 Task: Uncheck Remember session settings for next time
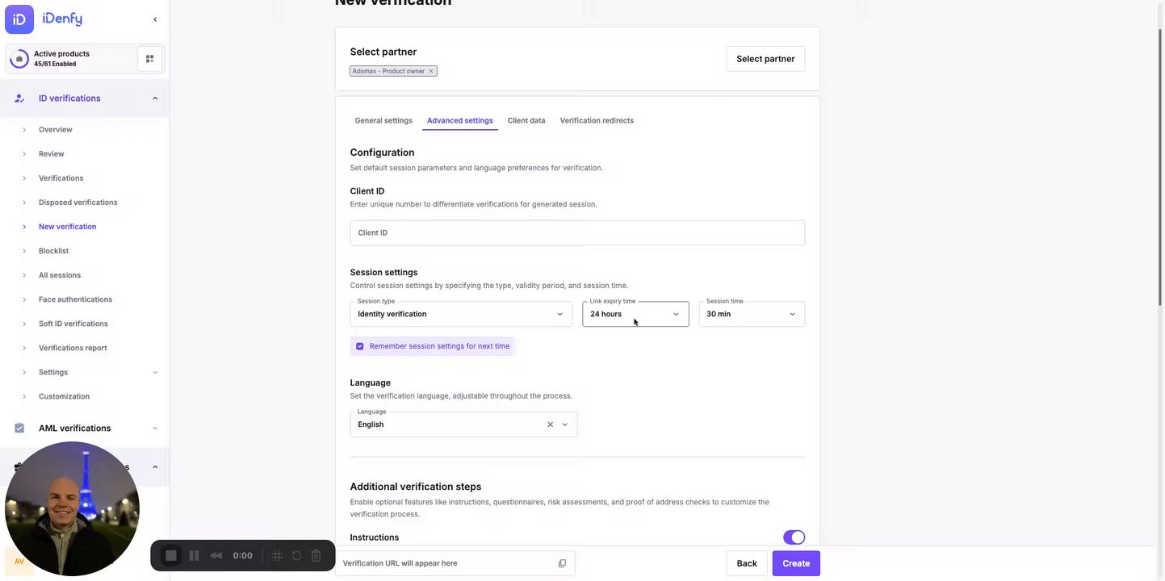[x=360, y=346]
